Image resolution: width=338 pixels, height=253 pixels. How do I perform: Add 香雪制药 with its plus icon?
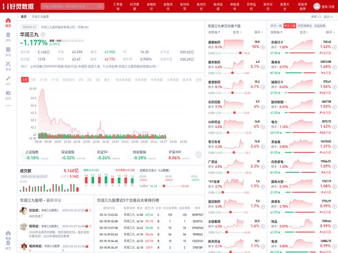point(263,87)
